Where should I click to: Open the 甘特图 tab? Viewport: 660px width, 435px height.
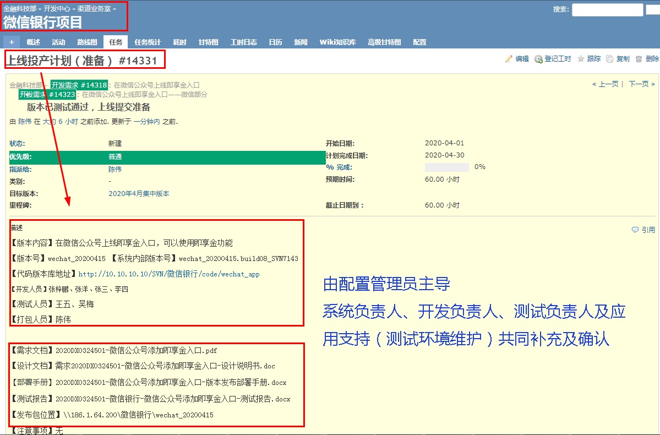(209, 42)
